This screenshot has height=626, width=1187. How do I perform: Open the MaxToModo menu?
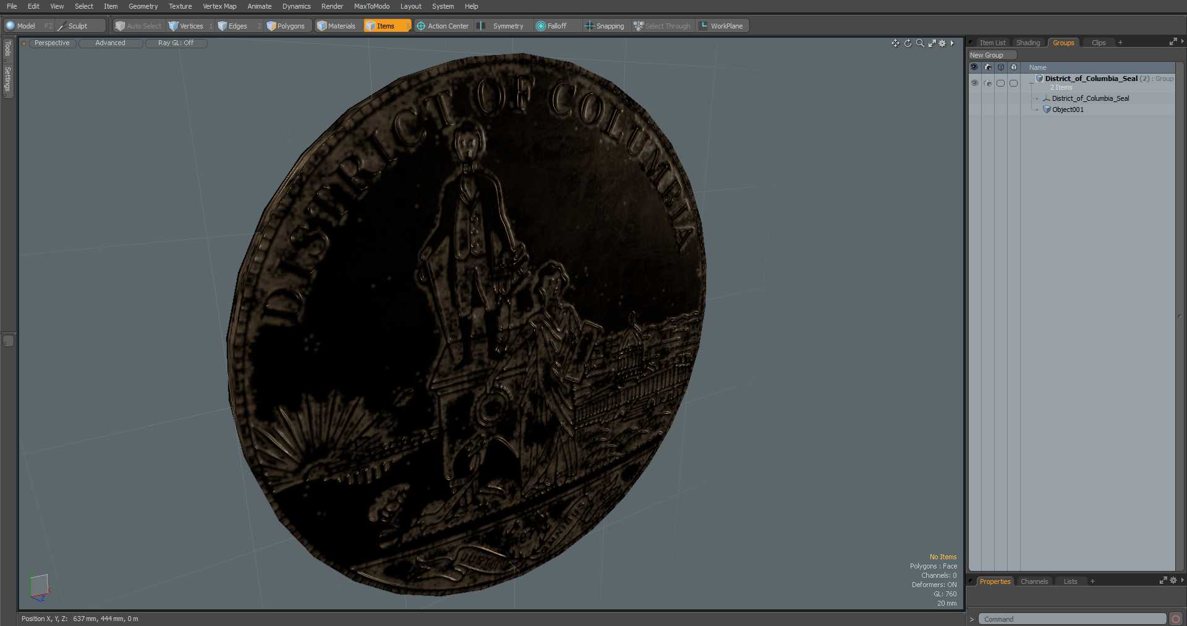372,6
